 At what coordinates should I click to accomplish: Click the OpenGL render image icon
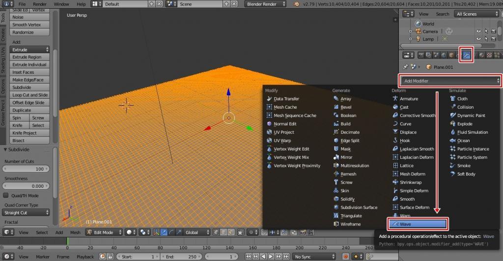point(303,232)
